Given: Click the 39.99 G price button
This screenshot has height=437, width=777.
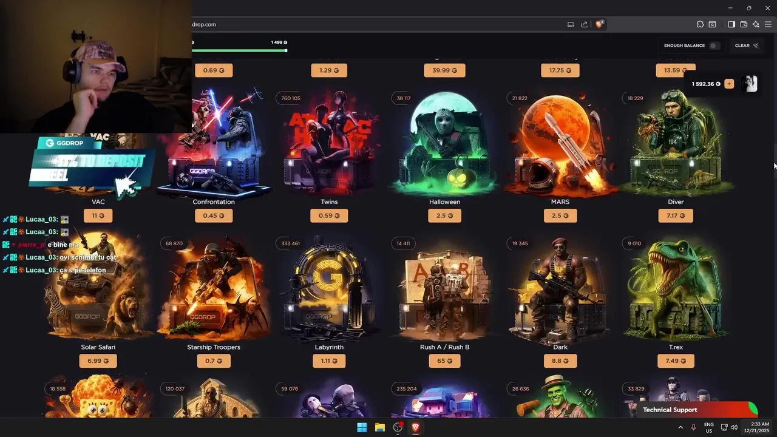Looking at the screenshot, I should click(x=444, y=70).
